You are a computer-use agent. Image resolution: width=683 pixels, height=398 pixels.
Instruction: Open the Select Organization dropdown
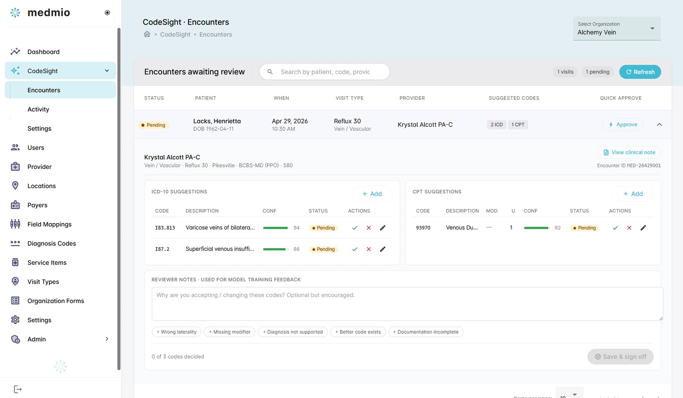point(617,28)
